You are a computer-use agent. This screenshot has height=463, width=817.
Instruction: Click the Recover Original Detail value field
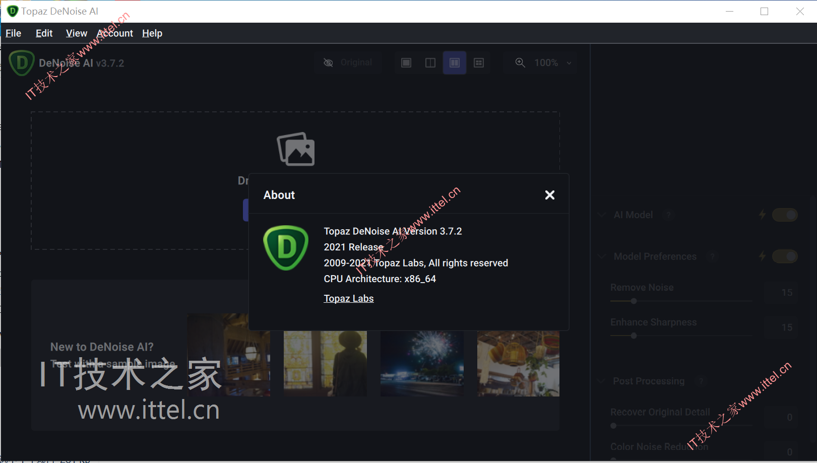pos(781,417)
